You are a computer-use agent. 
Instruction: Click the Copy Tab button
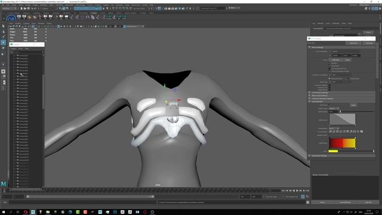click(x=368, y=202)
